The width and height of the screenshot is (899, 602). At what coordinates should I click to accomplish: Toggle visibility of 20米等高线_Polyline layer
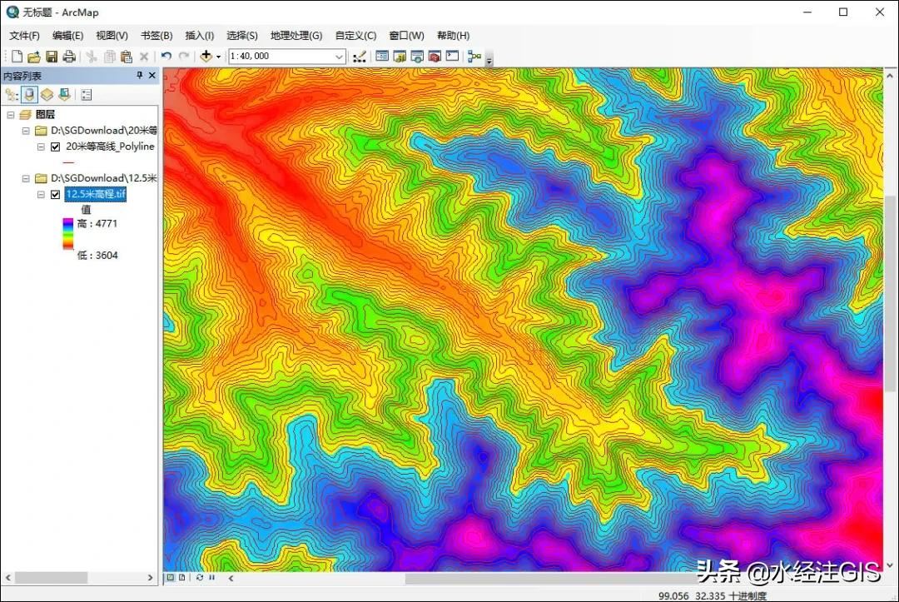(55, 147)
